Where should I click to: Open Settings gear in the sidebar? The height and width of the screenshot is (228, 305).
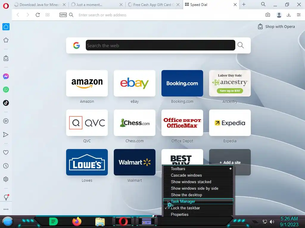[x=6, y=179]
